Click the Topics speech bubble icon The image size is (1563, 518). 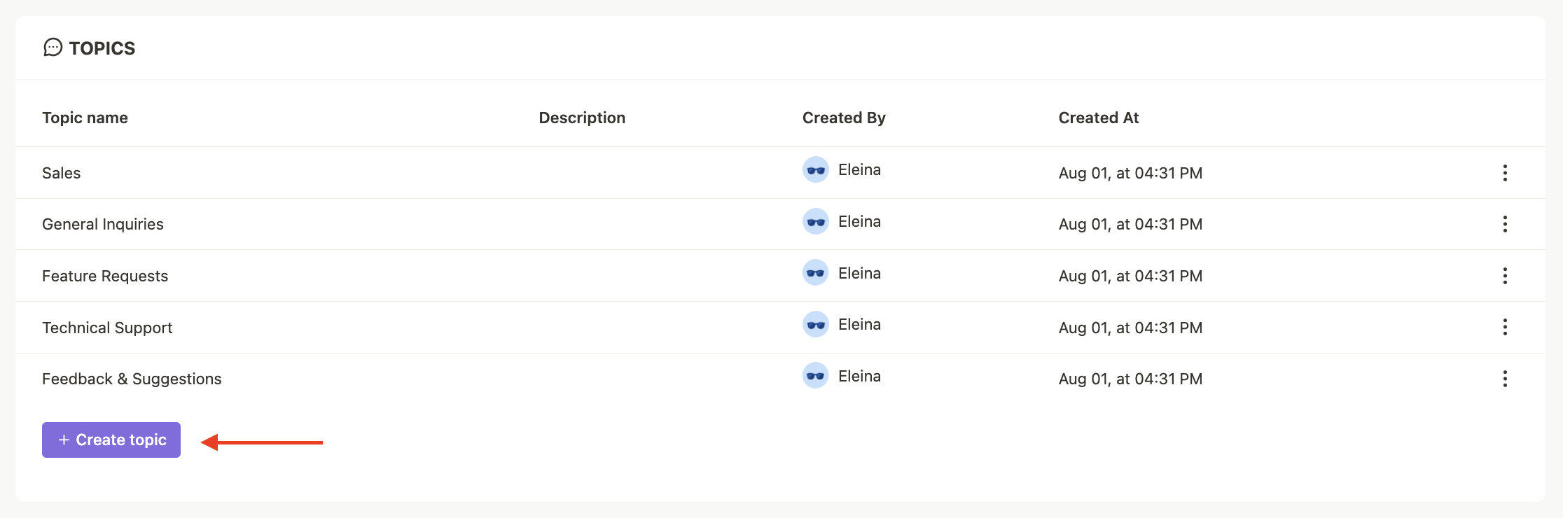pos(53,48)
